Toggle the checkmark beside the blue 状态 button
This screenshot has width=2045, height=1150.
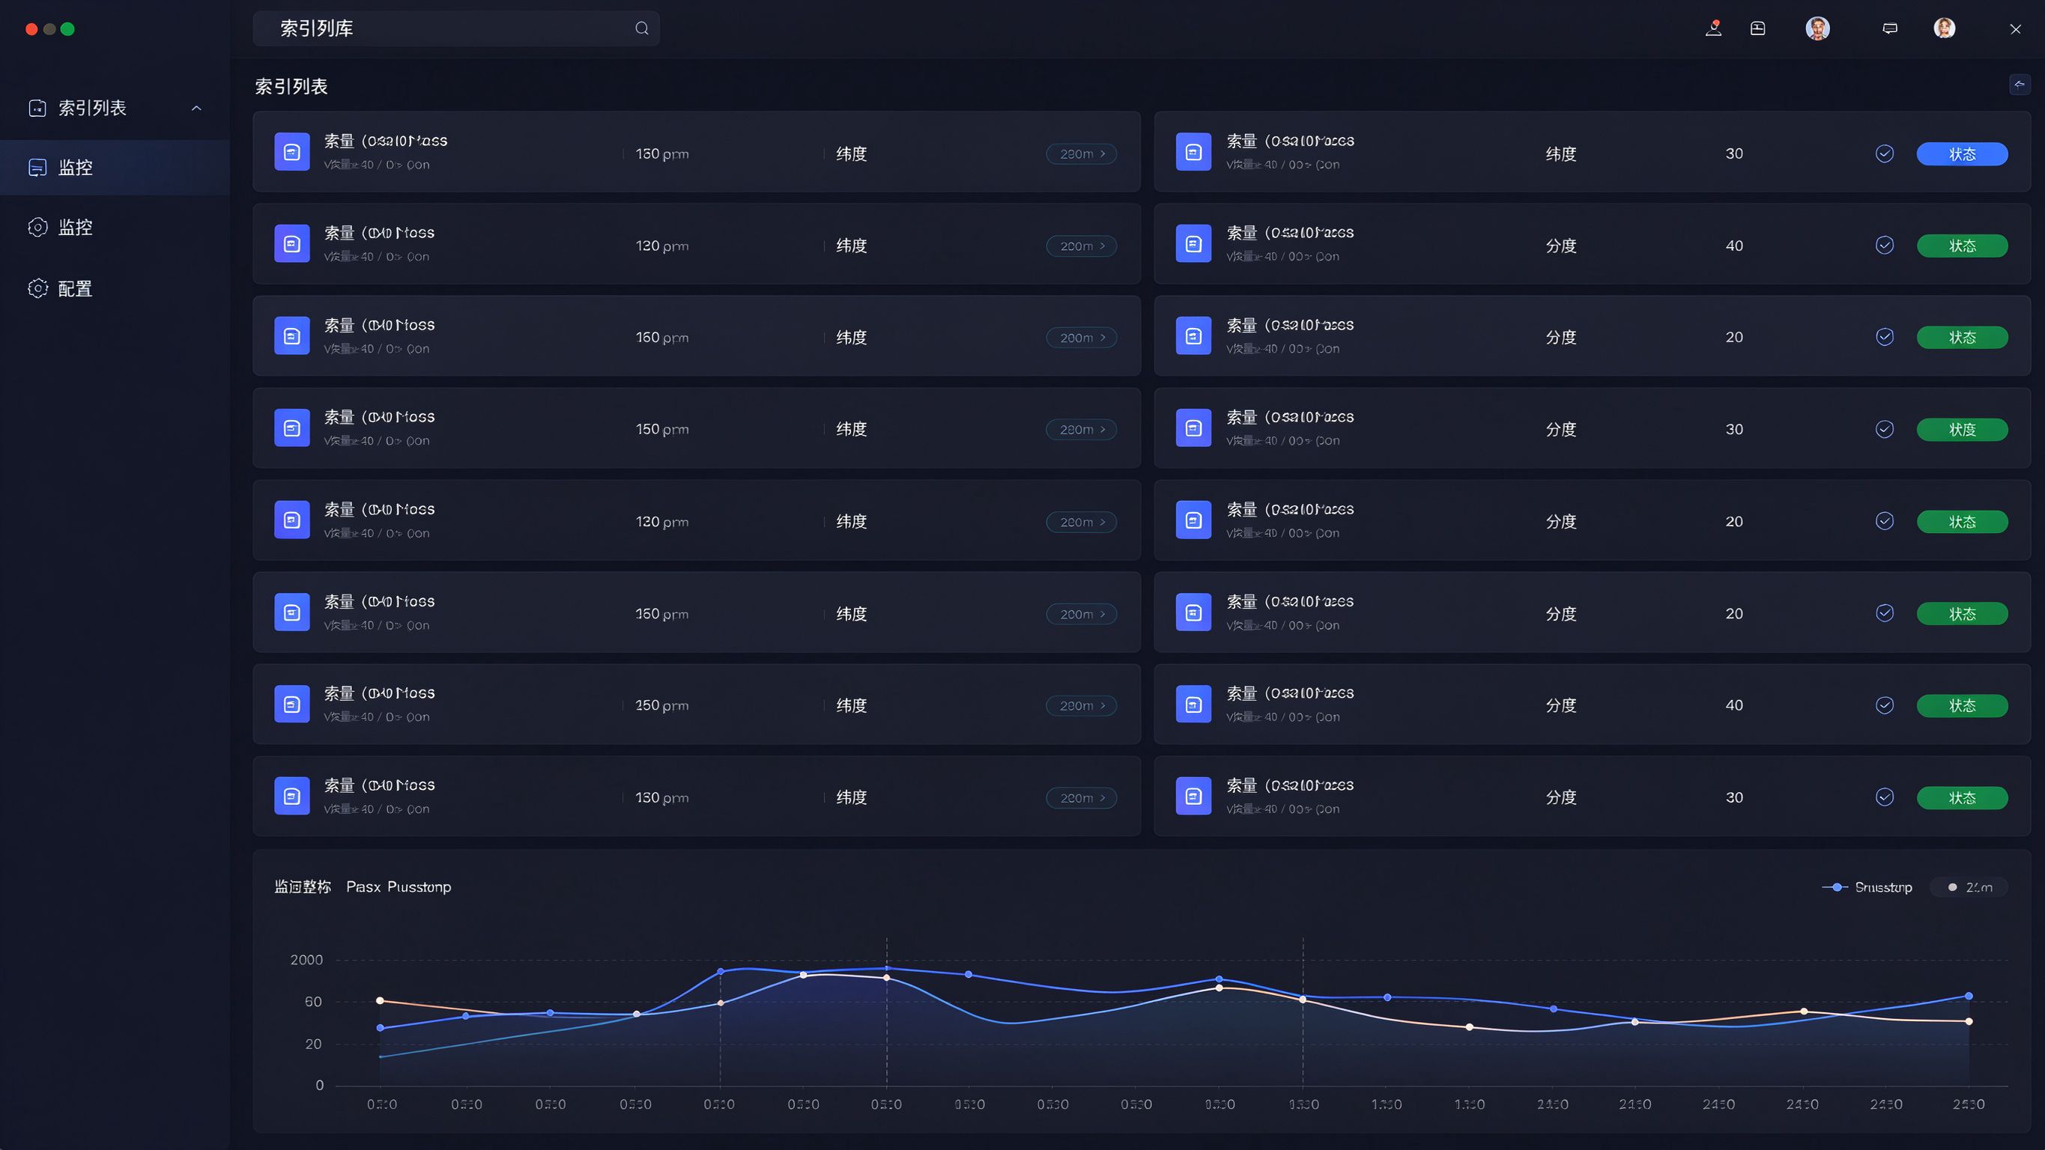click(x=1884, y=154)
